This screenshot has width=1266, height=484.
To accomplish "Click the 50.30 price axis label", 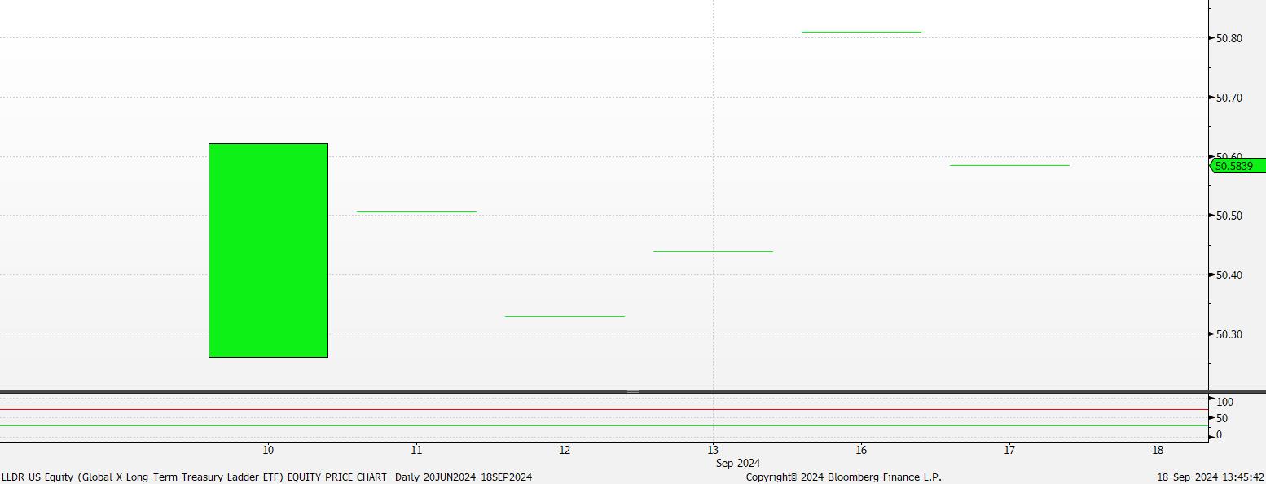I will click(1229, 334).
